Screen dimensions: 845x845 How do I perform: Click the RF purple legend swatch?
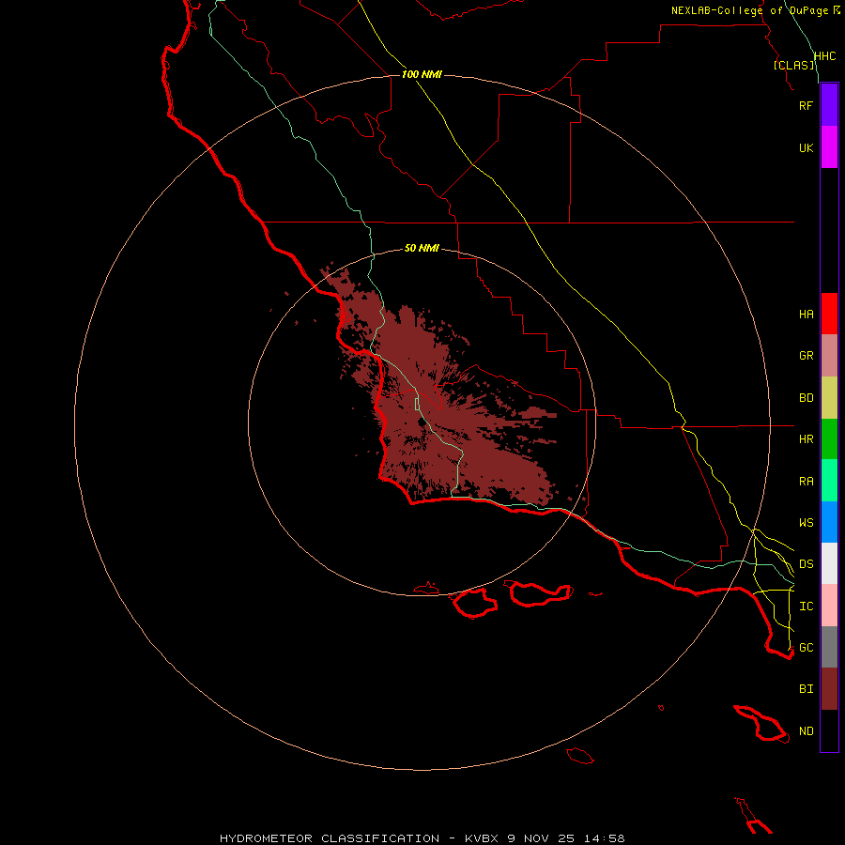click(x=829, y=105)
